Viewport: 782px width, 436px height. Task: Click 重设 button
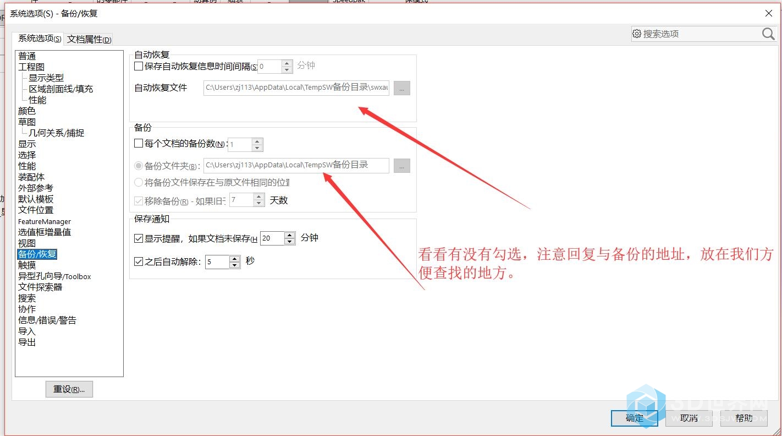(x=69, y=389)
